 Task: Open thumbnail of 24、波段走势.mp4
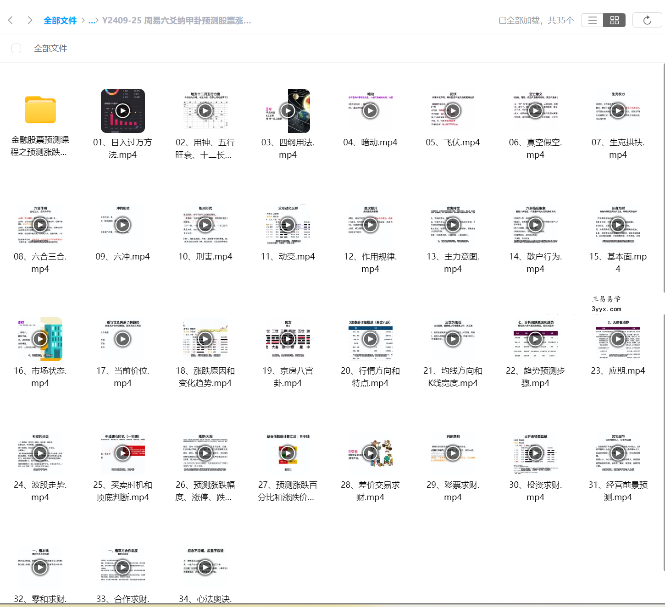click(x=40, y=453)
